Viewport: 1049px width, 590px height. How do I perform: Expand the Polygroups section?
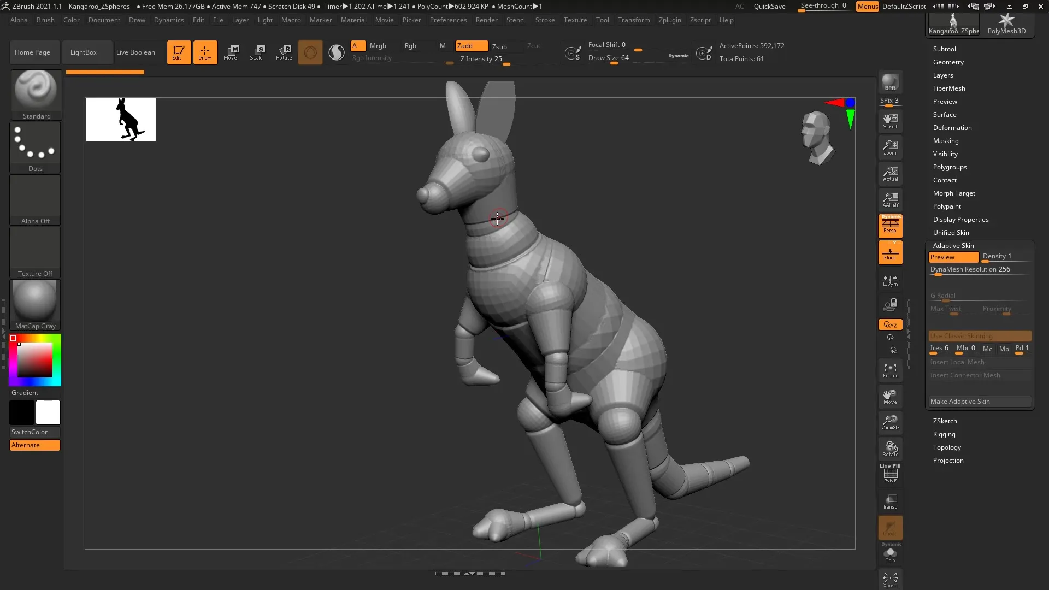coord(950,167)
